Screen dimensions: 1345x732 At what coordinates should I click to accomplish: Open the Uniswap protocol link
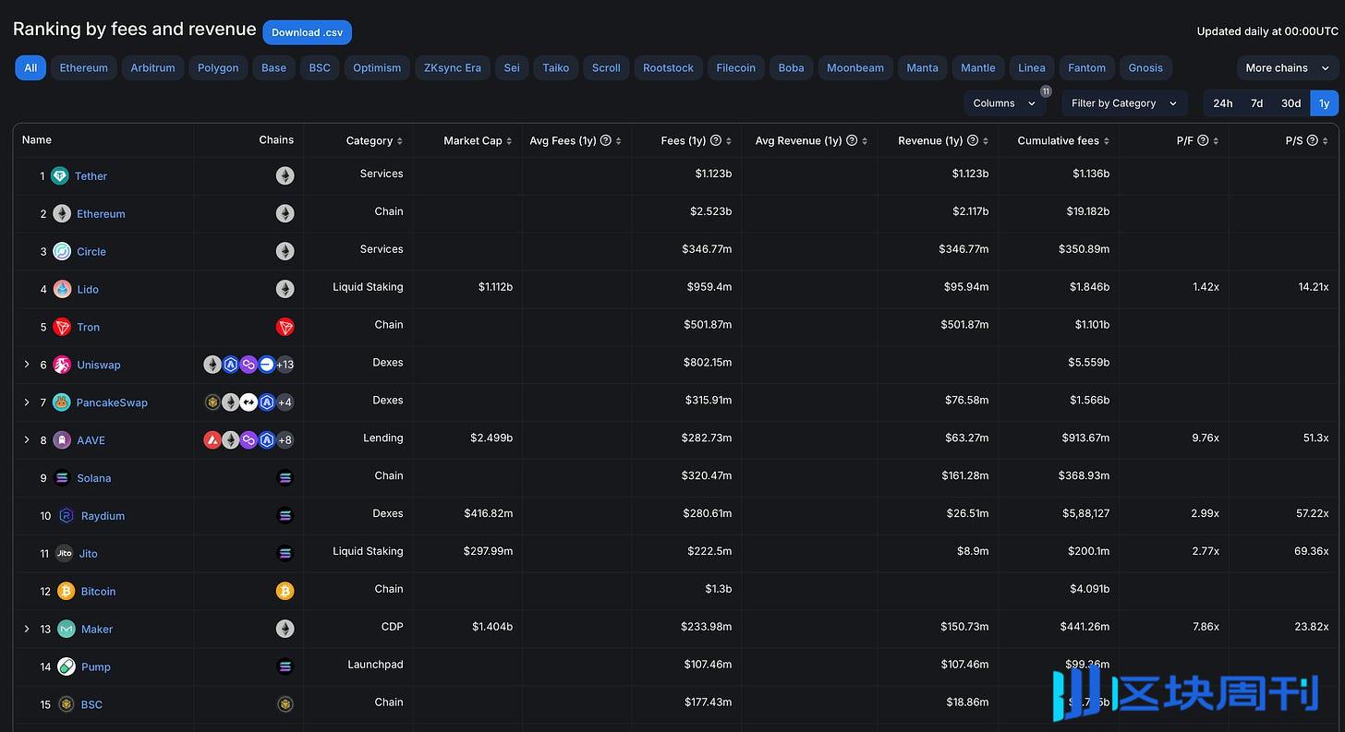tap(99, 365)
